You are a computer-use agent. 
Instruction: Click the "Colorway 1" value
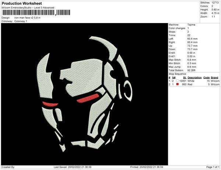(x=21, y=21)
